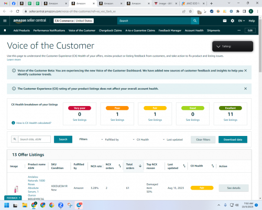Viewport: 262px width, 210px height.
Task: Open the settings gear icon
Action: pyautogui.click(x=233, y=21)
